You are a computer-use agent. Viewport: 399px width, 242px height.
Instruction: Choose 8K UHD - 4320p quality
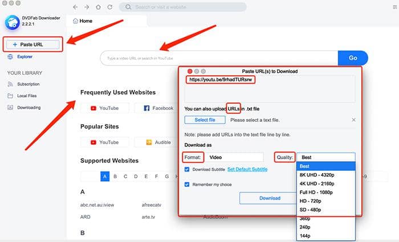(326, 175)
